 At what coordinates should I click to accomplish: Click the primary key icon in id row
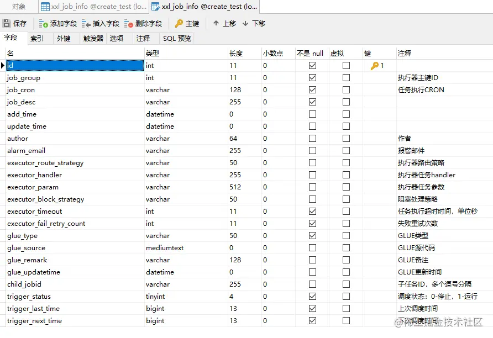point(375,66)
